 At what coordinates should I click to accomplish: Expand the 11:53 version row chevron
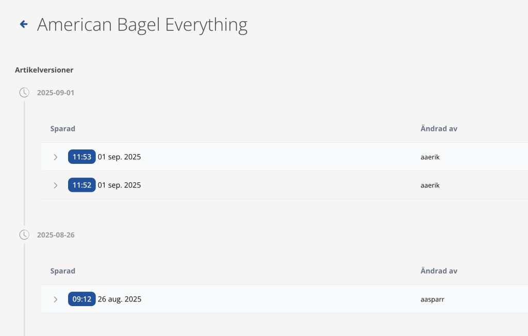(x=56, y=157)
